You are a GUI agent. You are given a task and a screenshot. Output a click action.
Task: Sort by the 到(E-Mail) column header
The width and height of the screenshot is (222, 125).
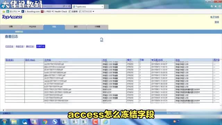pyautogui.click(x=30, y=60)
